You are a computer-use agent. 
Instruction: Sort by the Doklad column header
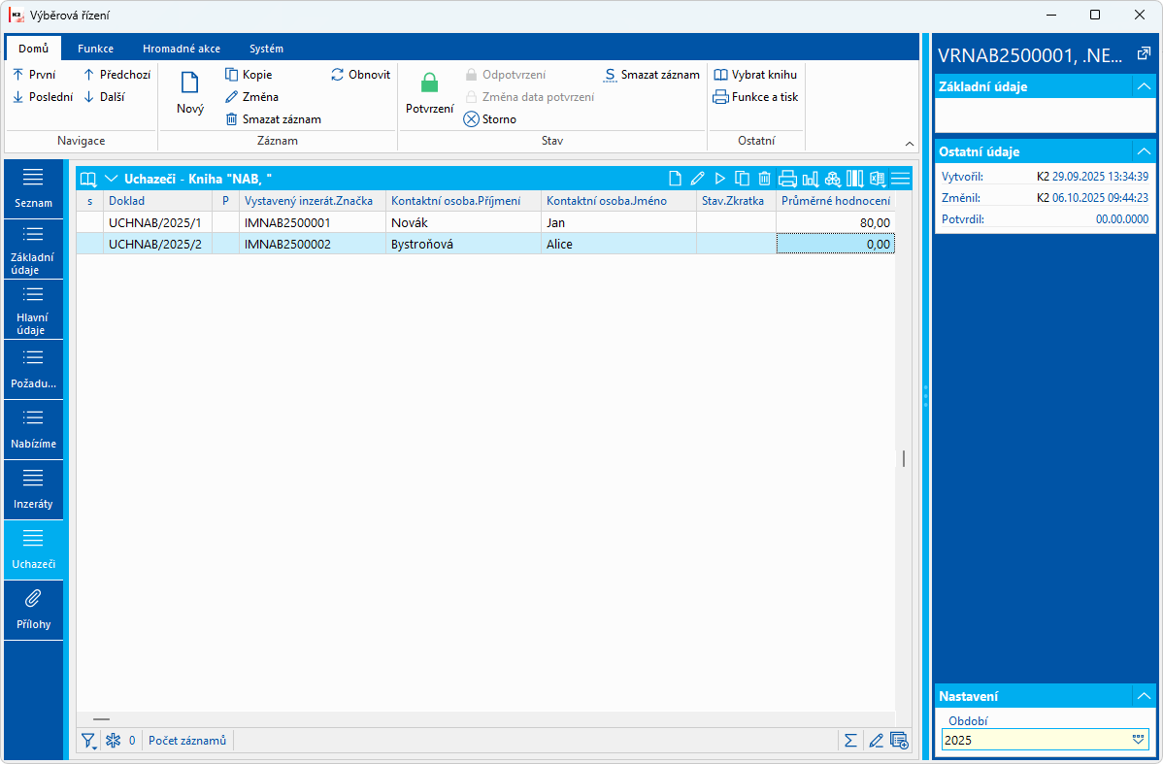(x=157, y=201)
